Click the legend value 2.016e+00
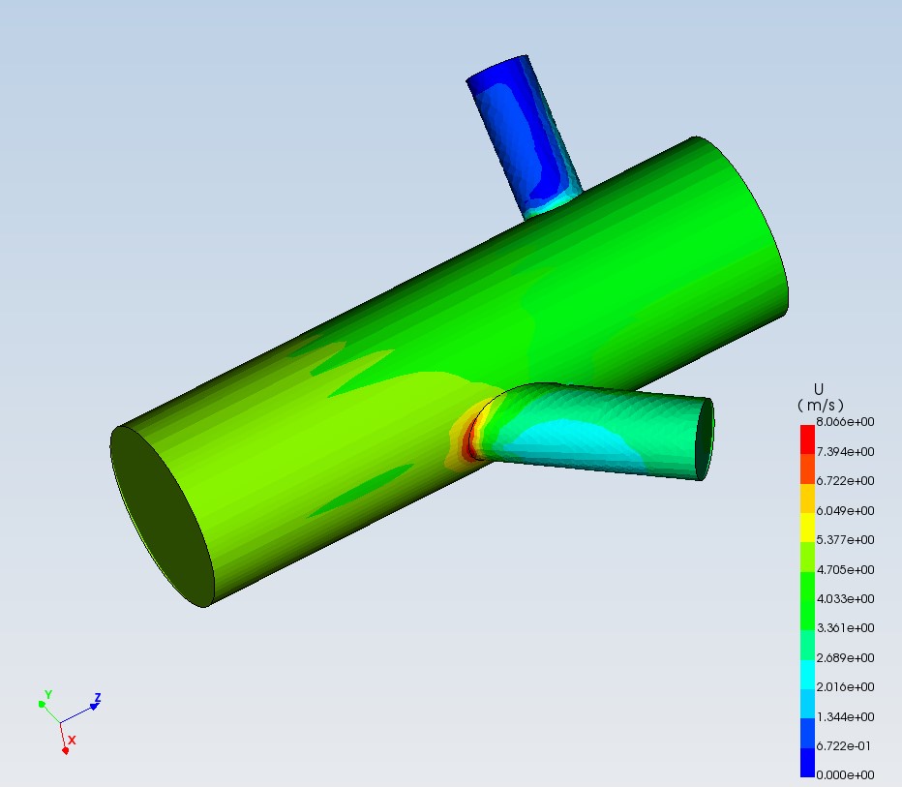902x787 pixels. [x=845, y=687]
